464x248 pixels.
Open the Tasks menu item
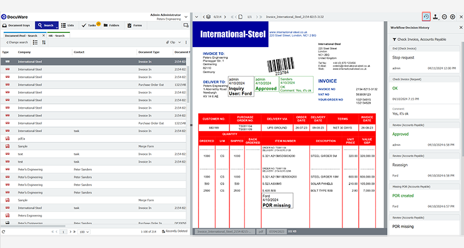coord(91,26)
